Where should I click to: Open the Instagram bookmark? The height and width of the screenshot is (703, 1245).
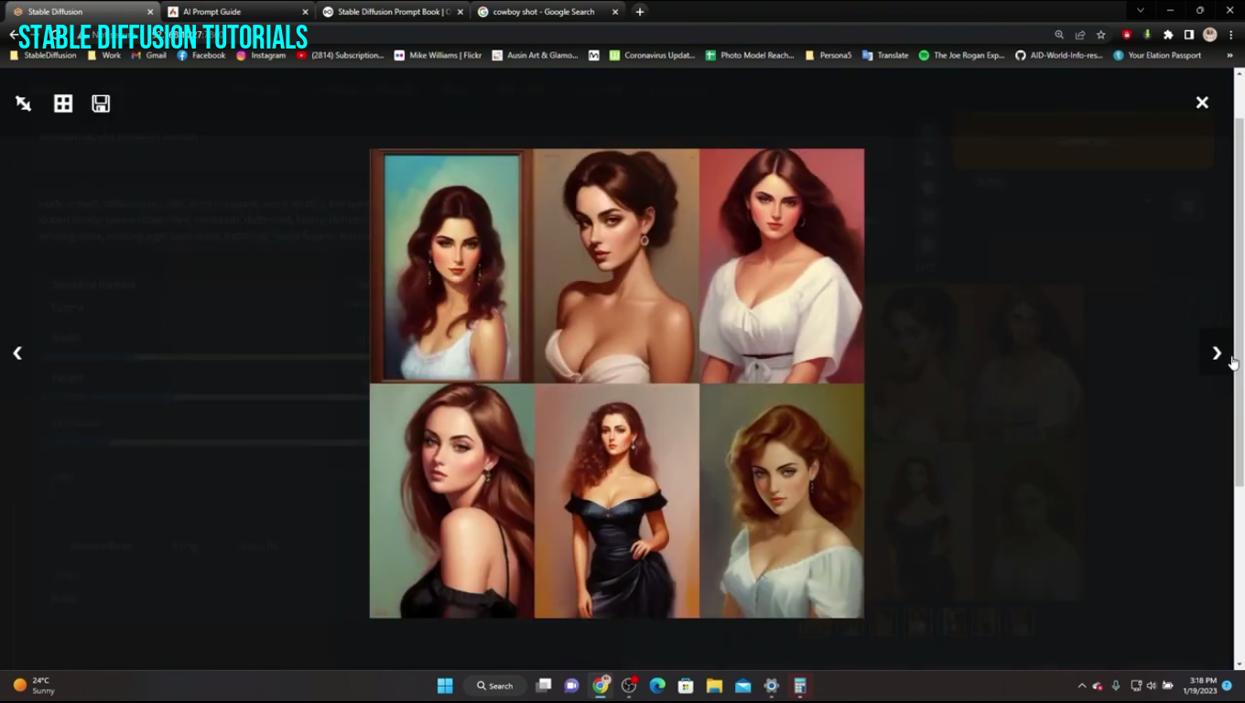coord(261,55)
